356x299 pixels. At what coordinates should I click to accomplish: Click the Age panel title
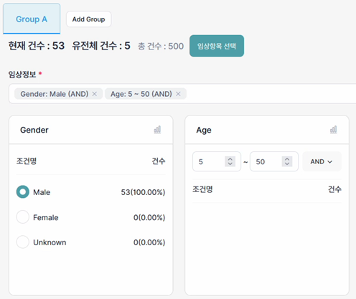click(x=204, y=130)
